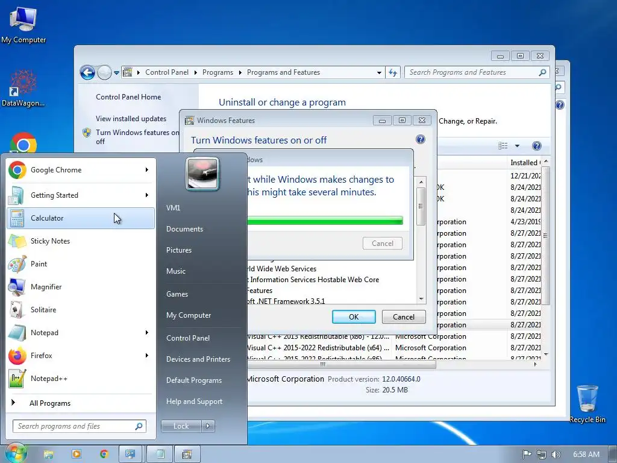This screenshot has width=617, height=463.
Task: Open Documents from Start menu
Action: (x=184, y=229)
